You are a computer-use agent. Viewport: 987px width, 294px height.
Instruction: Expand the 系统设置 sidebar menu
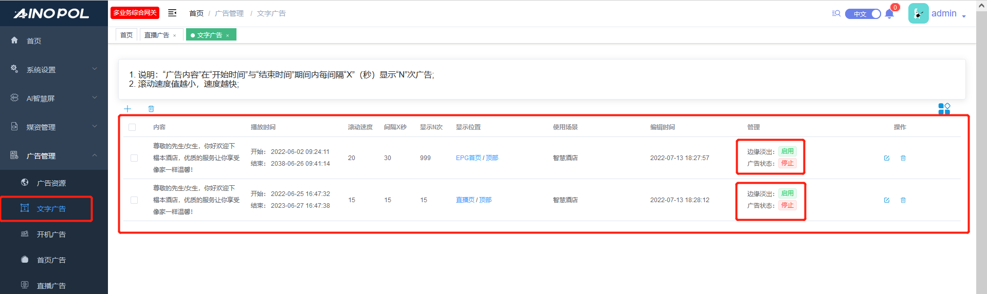click(54, 70)
